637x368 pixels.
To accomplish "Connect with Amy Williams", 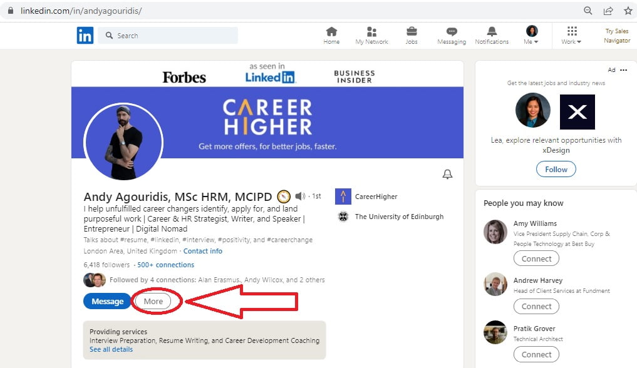I will tap(536, 258).
